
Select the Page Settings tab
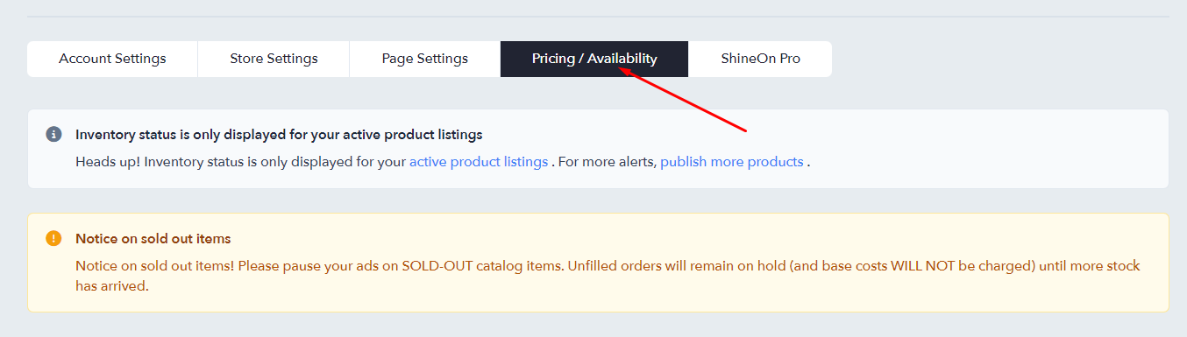pos(425,59)
